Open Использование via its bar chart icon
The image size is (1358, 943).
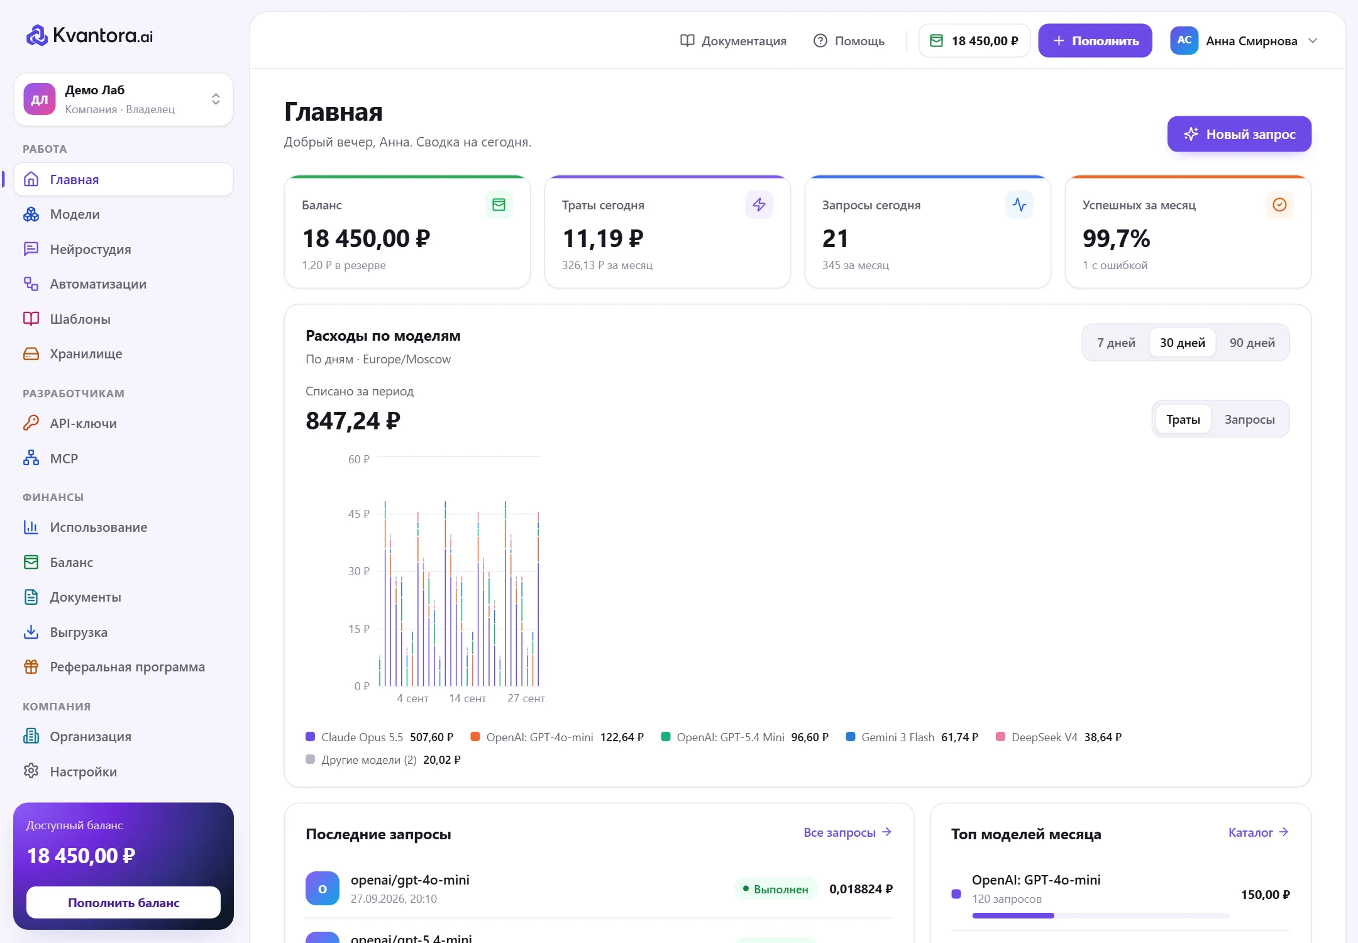31,527
